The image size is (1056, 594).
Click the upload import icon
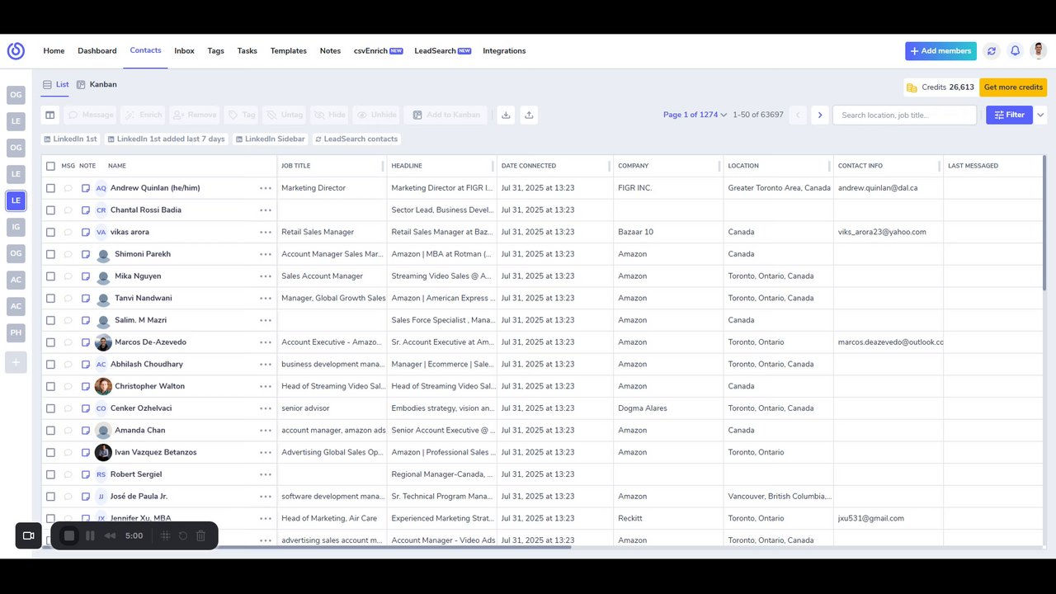point(529,115)
